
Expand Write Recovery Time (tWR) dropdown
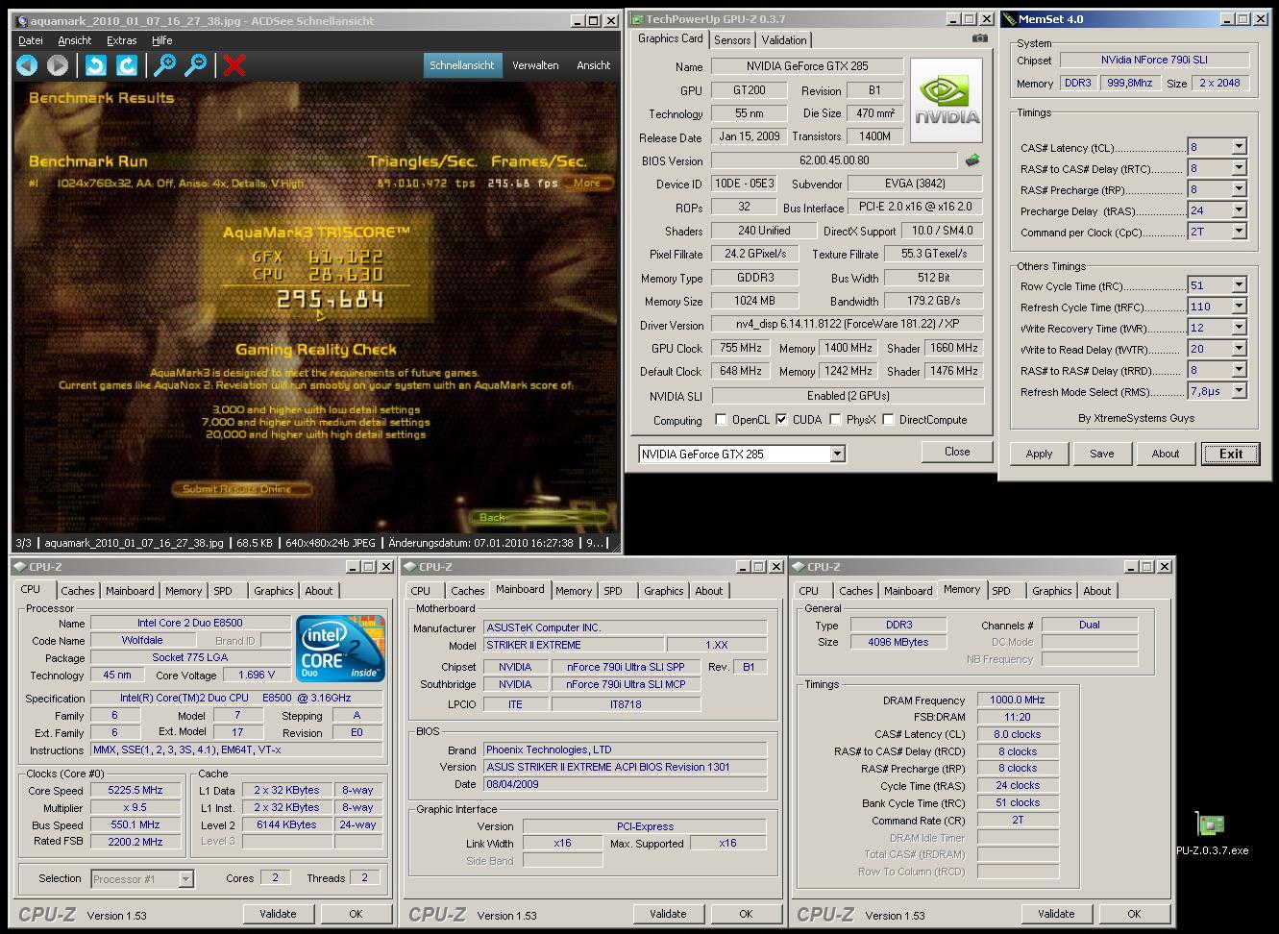pyautogui.click(x=1239, y=328)
